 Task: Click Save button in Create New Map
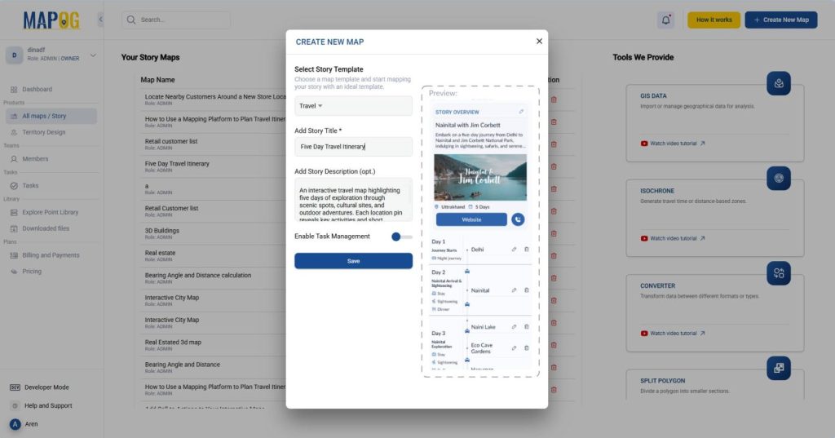pyautogui.click(x=353, y=261)
